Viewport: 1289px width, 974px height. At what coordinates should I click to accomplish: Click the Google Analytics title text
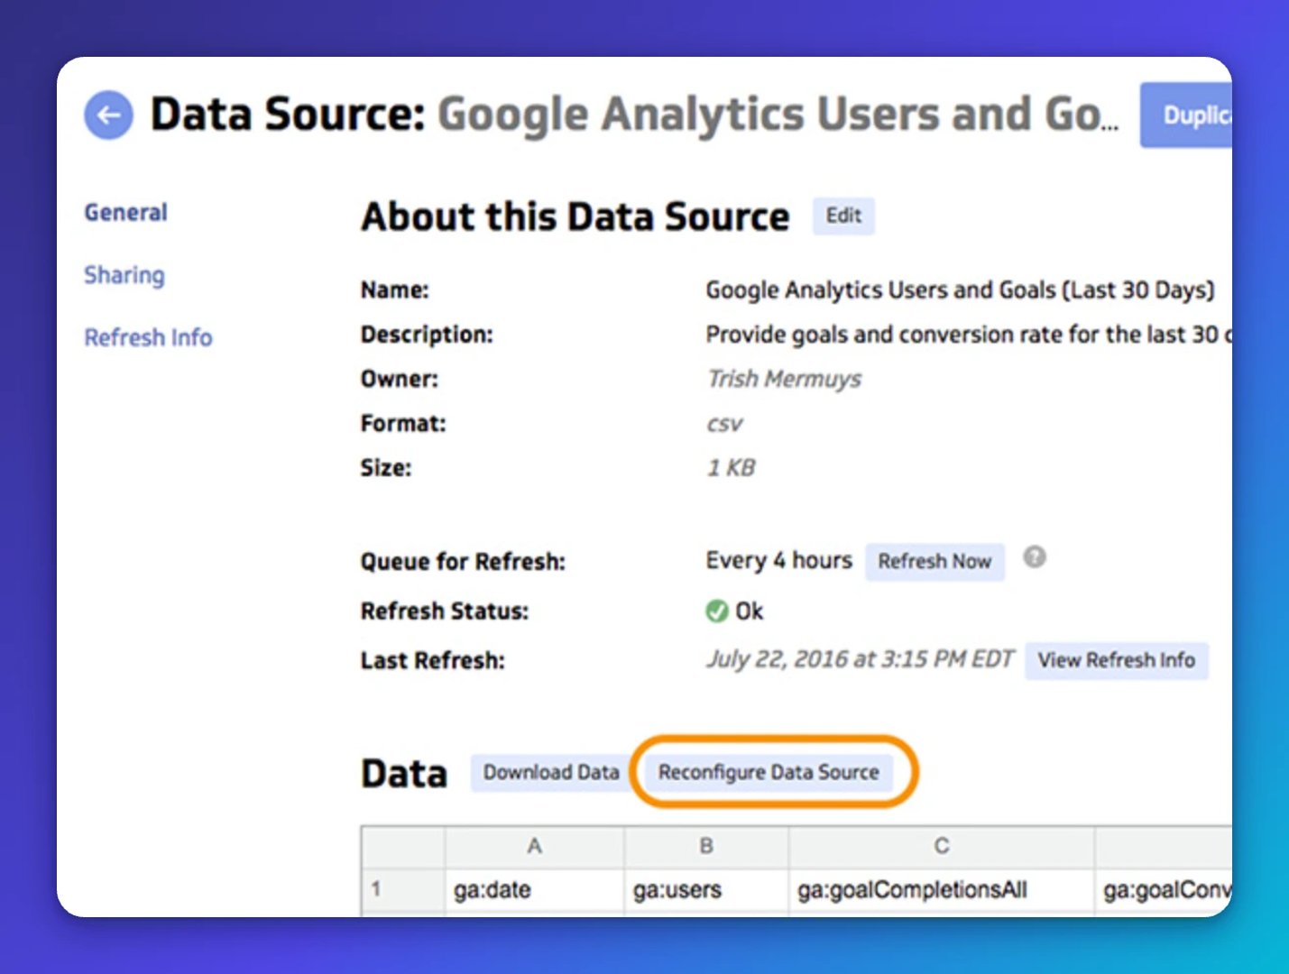pos(778,115)
